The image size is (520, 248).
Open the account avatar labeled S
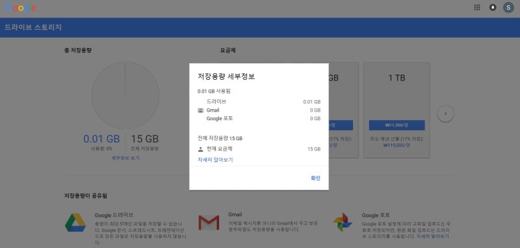[x=508, y=8]
